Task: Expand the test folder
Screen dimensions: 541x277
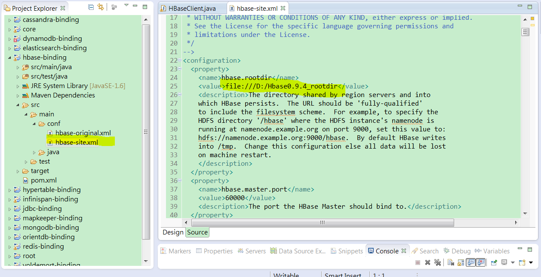Action: coord(26,161)
